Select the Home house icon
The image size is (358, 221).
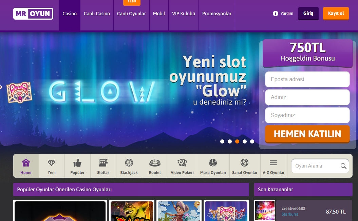[26, 163]
